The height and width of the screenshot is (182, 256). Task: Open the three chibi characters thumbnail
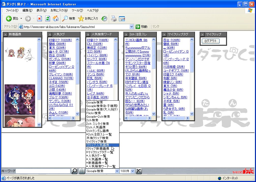(x=20, y=54)
